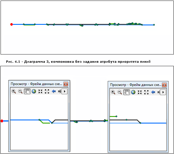Screen dimensions: 174x154
Task: Click Full Extent globe in left viewer
Action: [34, 92]
